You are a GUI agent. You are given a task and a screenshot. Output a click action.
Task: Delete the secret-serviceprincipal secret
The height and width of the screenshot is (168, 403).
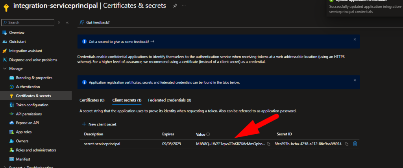(355, 144)
